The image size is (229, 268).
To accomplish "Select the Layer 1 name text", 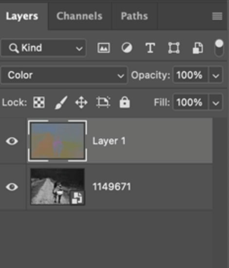I will pos(109,141).
